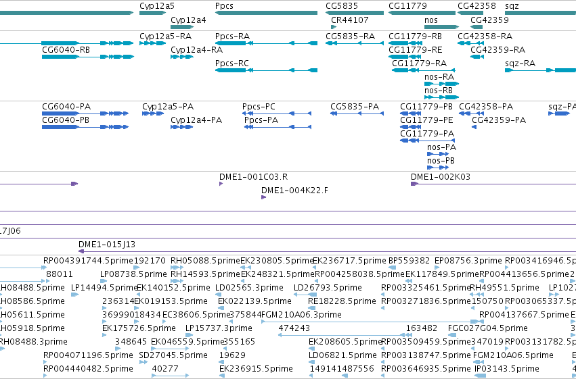Image resolution: width=576 pixels, height=379 pixels.
Task: Click the 474243 EST label
Action: coord(294,328)
